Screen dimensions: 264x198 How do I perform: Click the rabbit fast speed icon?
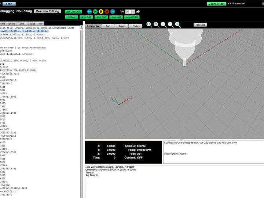point(138,11)
